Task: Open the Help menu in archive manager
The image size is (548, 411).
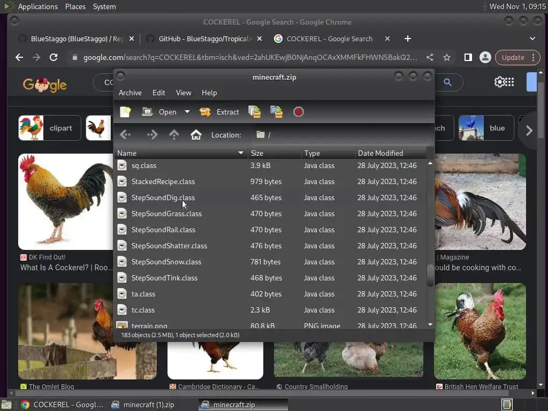Action: point(209,93)
